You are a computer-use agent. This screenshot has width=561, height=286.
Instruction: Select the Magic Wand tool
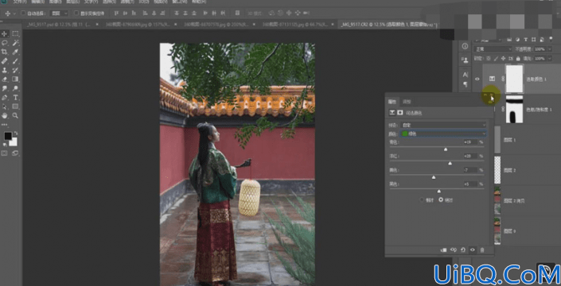click(x=15, y=43)
